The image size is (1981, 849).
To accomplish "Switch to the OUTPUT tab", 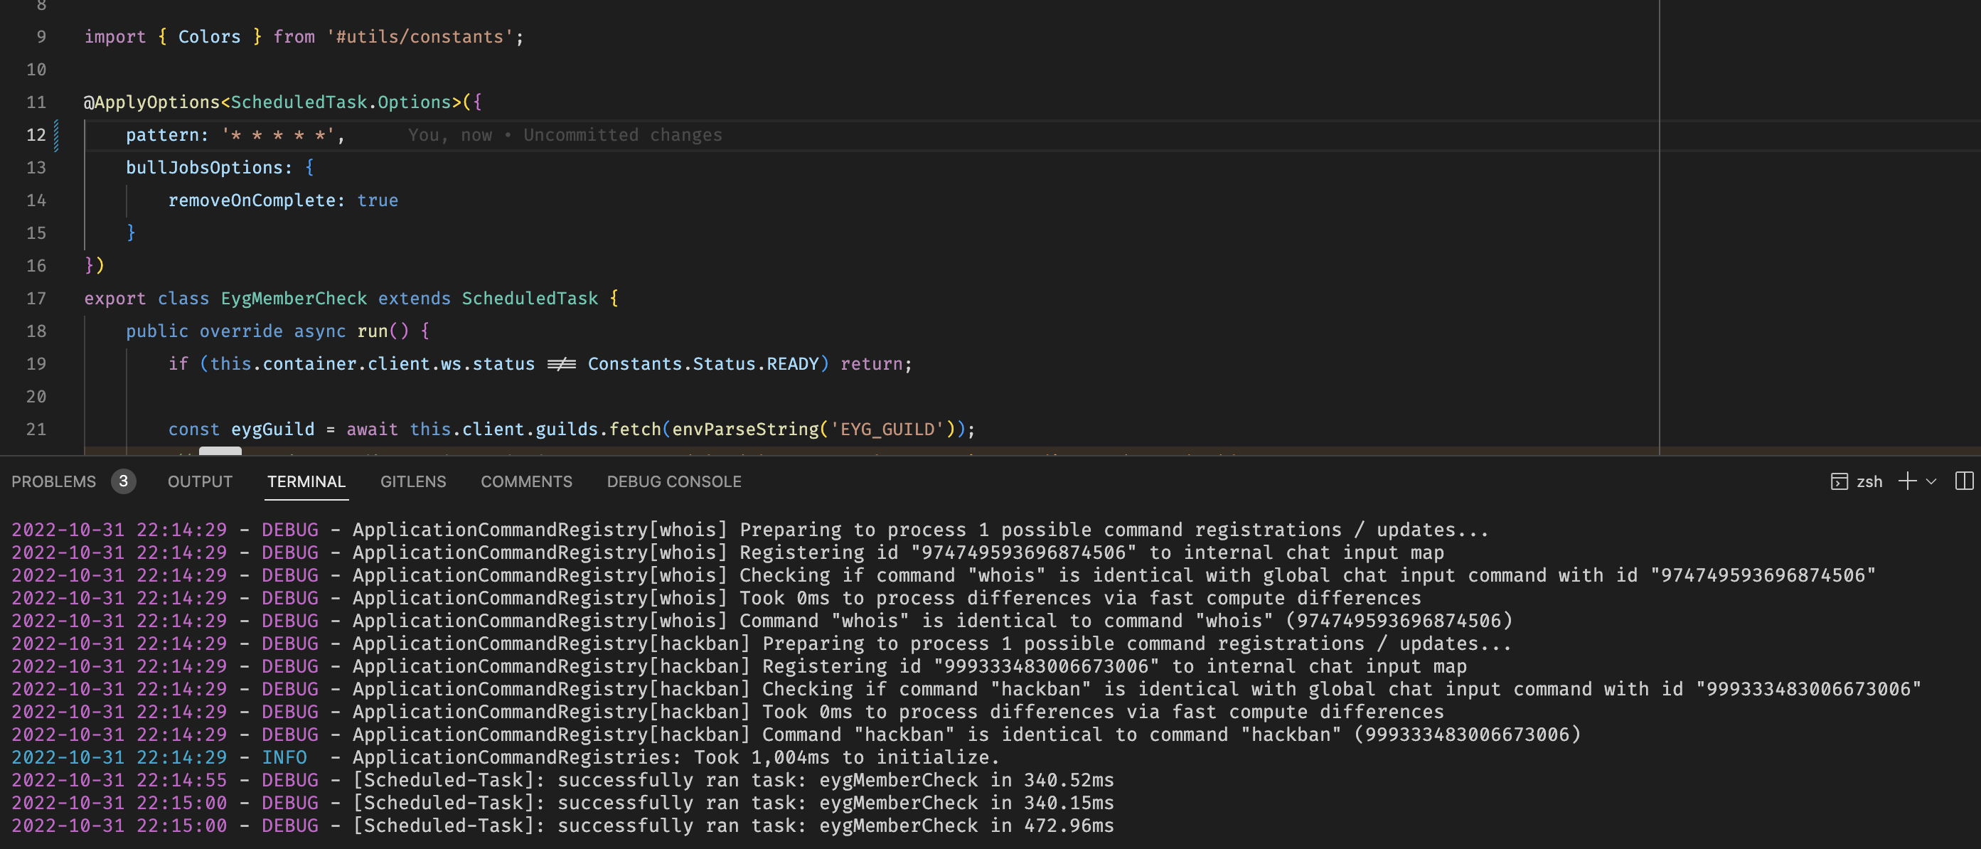I will pyautogui.click(x=199, y=481).
